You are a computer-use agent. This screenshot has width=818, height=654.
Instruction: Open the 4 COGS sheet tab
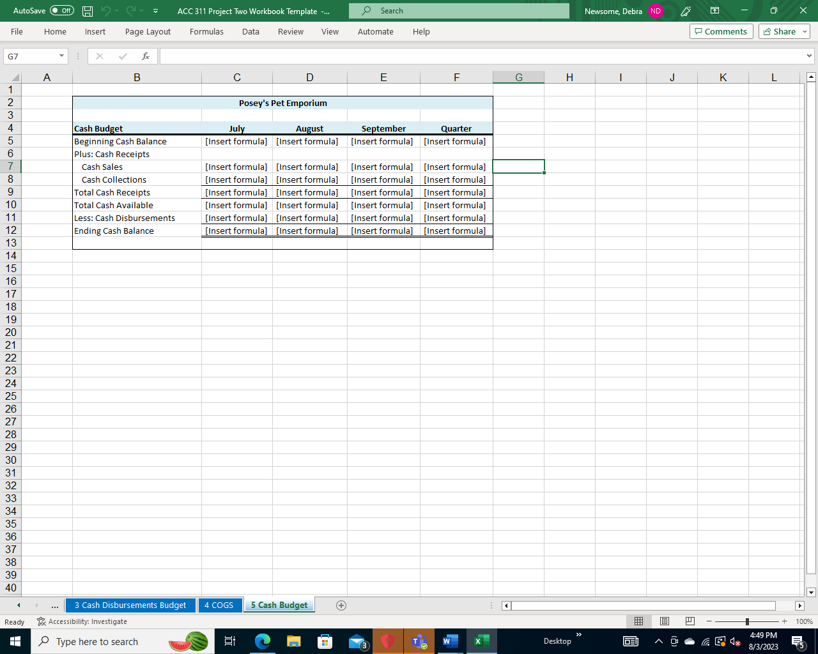click(220, 605)
